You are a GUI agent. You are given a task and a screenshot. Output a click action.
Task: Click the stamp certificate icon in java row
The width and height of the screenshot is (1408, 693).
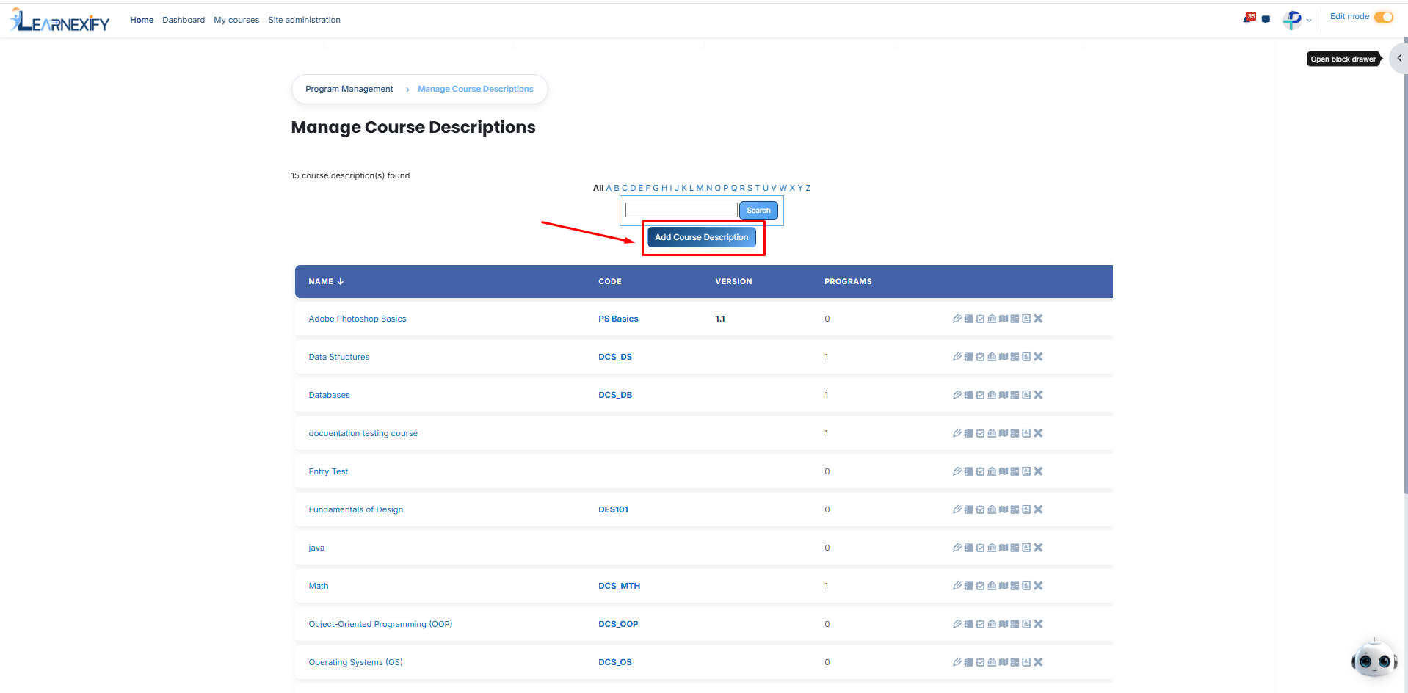click(1026, 548)
